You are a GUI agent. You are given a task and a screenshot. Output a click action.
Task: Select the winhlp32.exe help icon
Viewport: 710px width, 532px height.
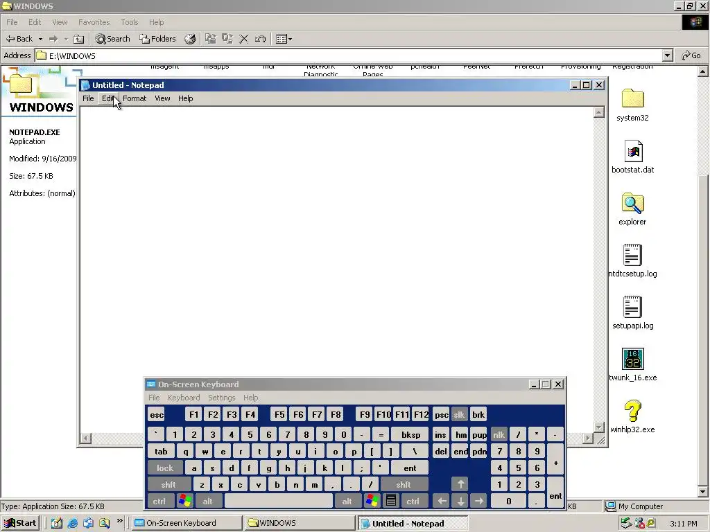(x=632, y=411)
